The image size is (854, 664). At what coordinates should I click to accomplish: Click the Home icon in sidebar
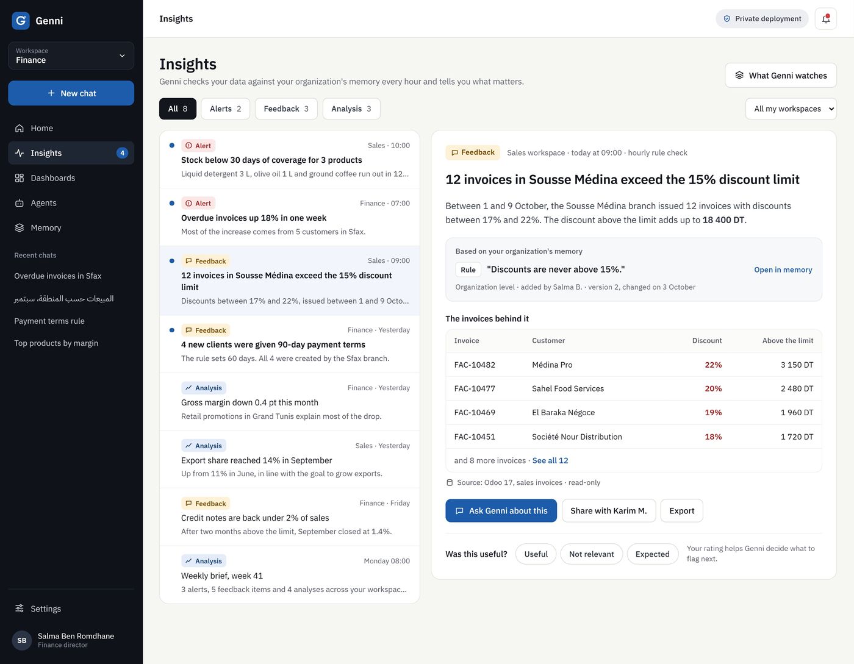(20, 128)
